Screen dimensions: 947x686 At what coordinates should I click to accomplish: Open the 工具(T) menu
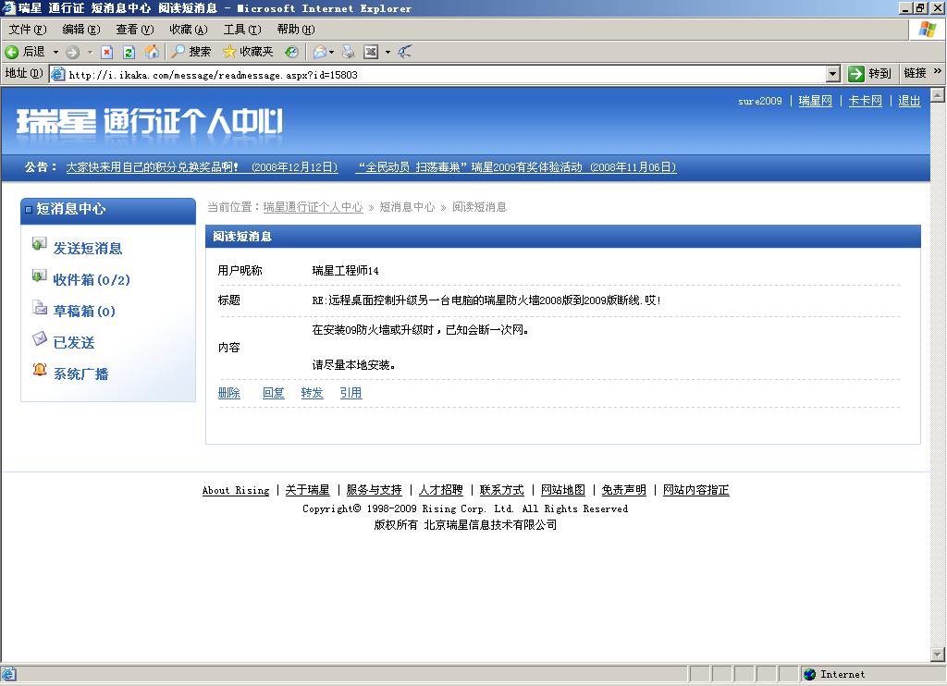tap(242, 29)
